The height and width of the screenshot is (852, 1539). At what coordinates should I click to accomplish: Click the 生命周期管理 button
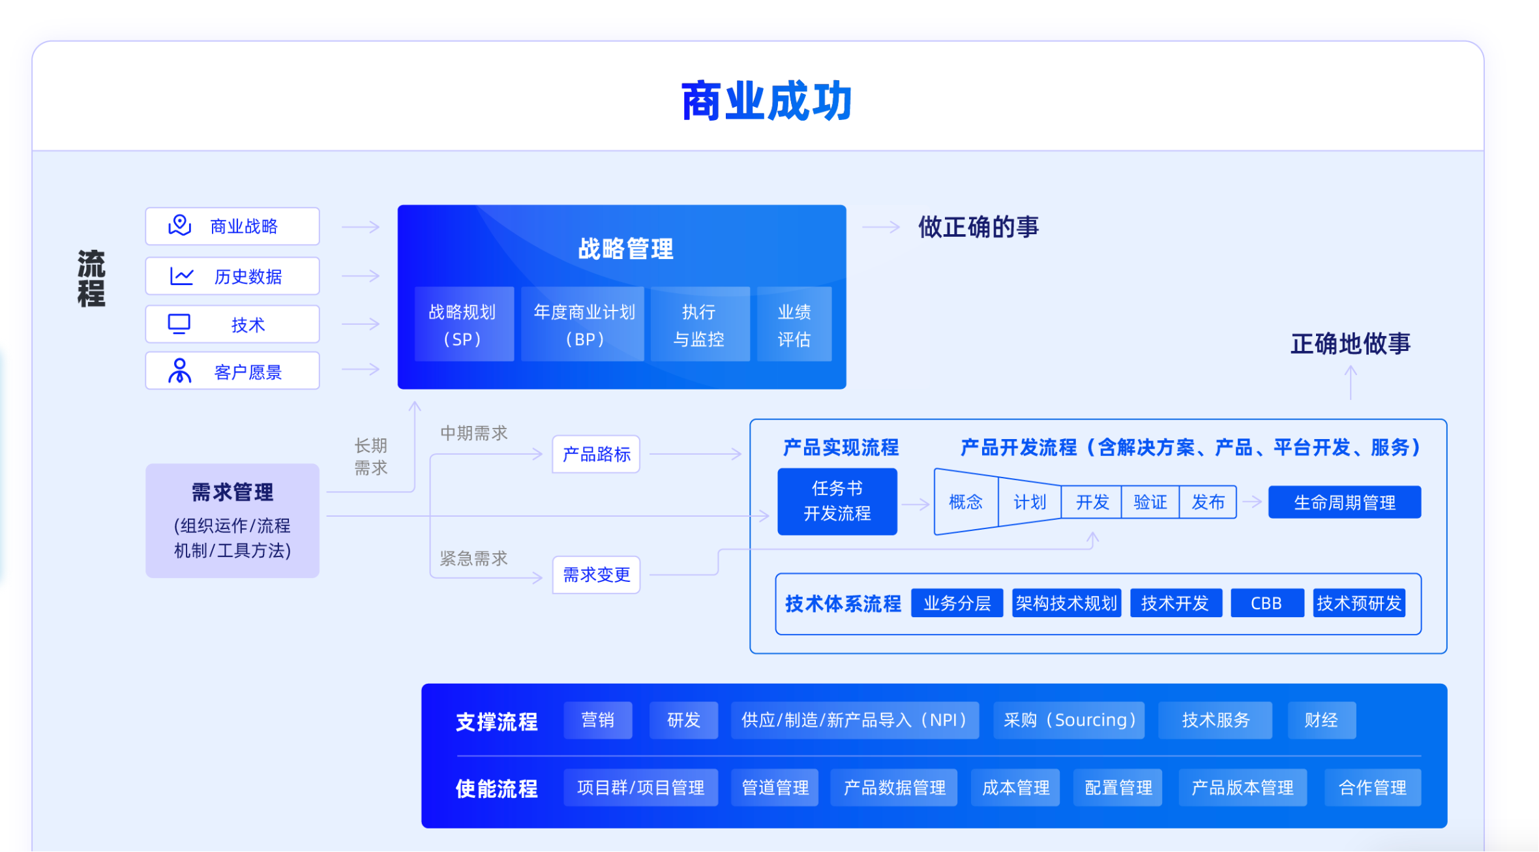(x=1344, y=502)
